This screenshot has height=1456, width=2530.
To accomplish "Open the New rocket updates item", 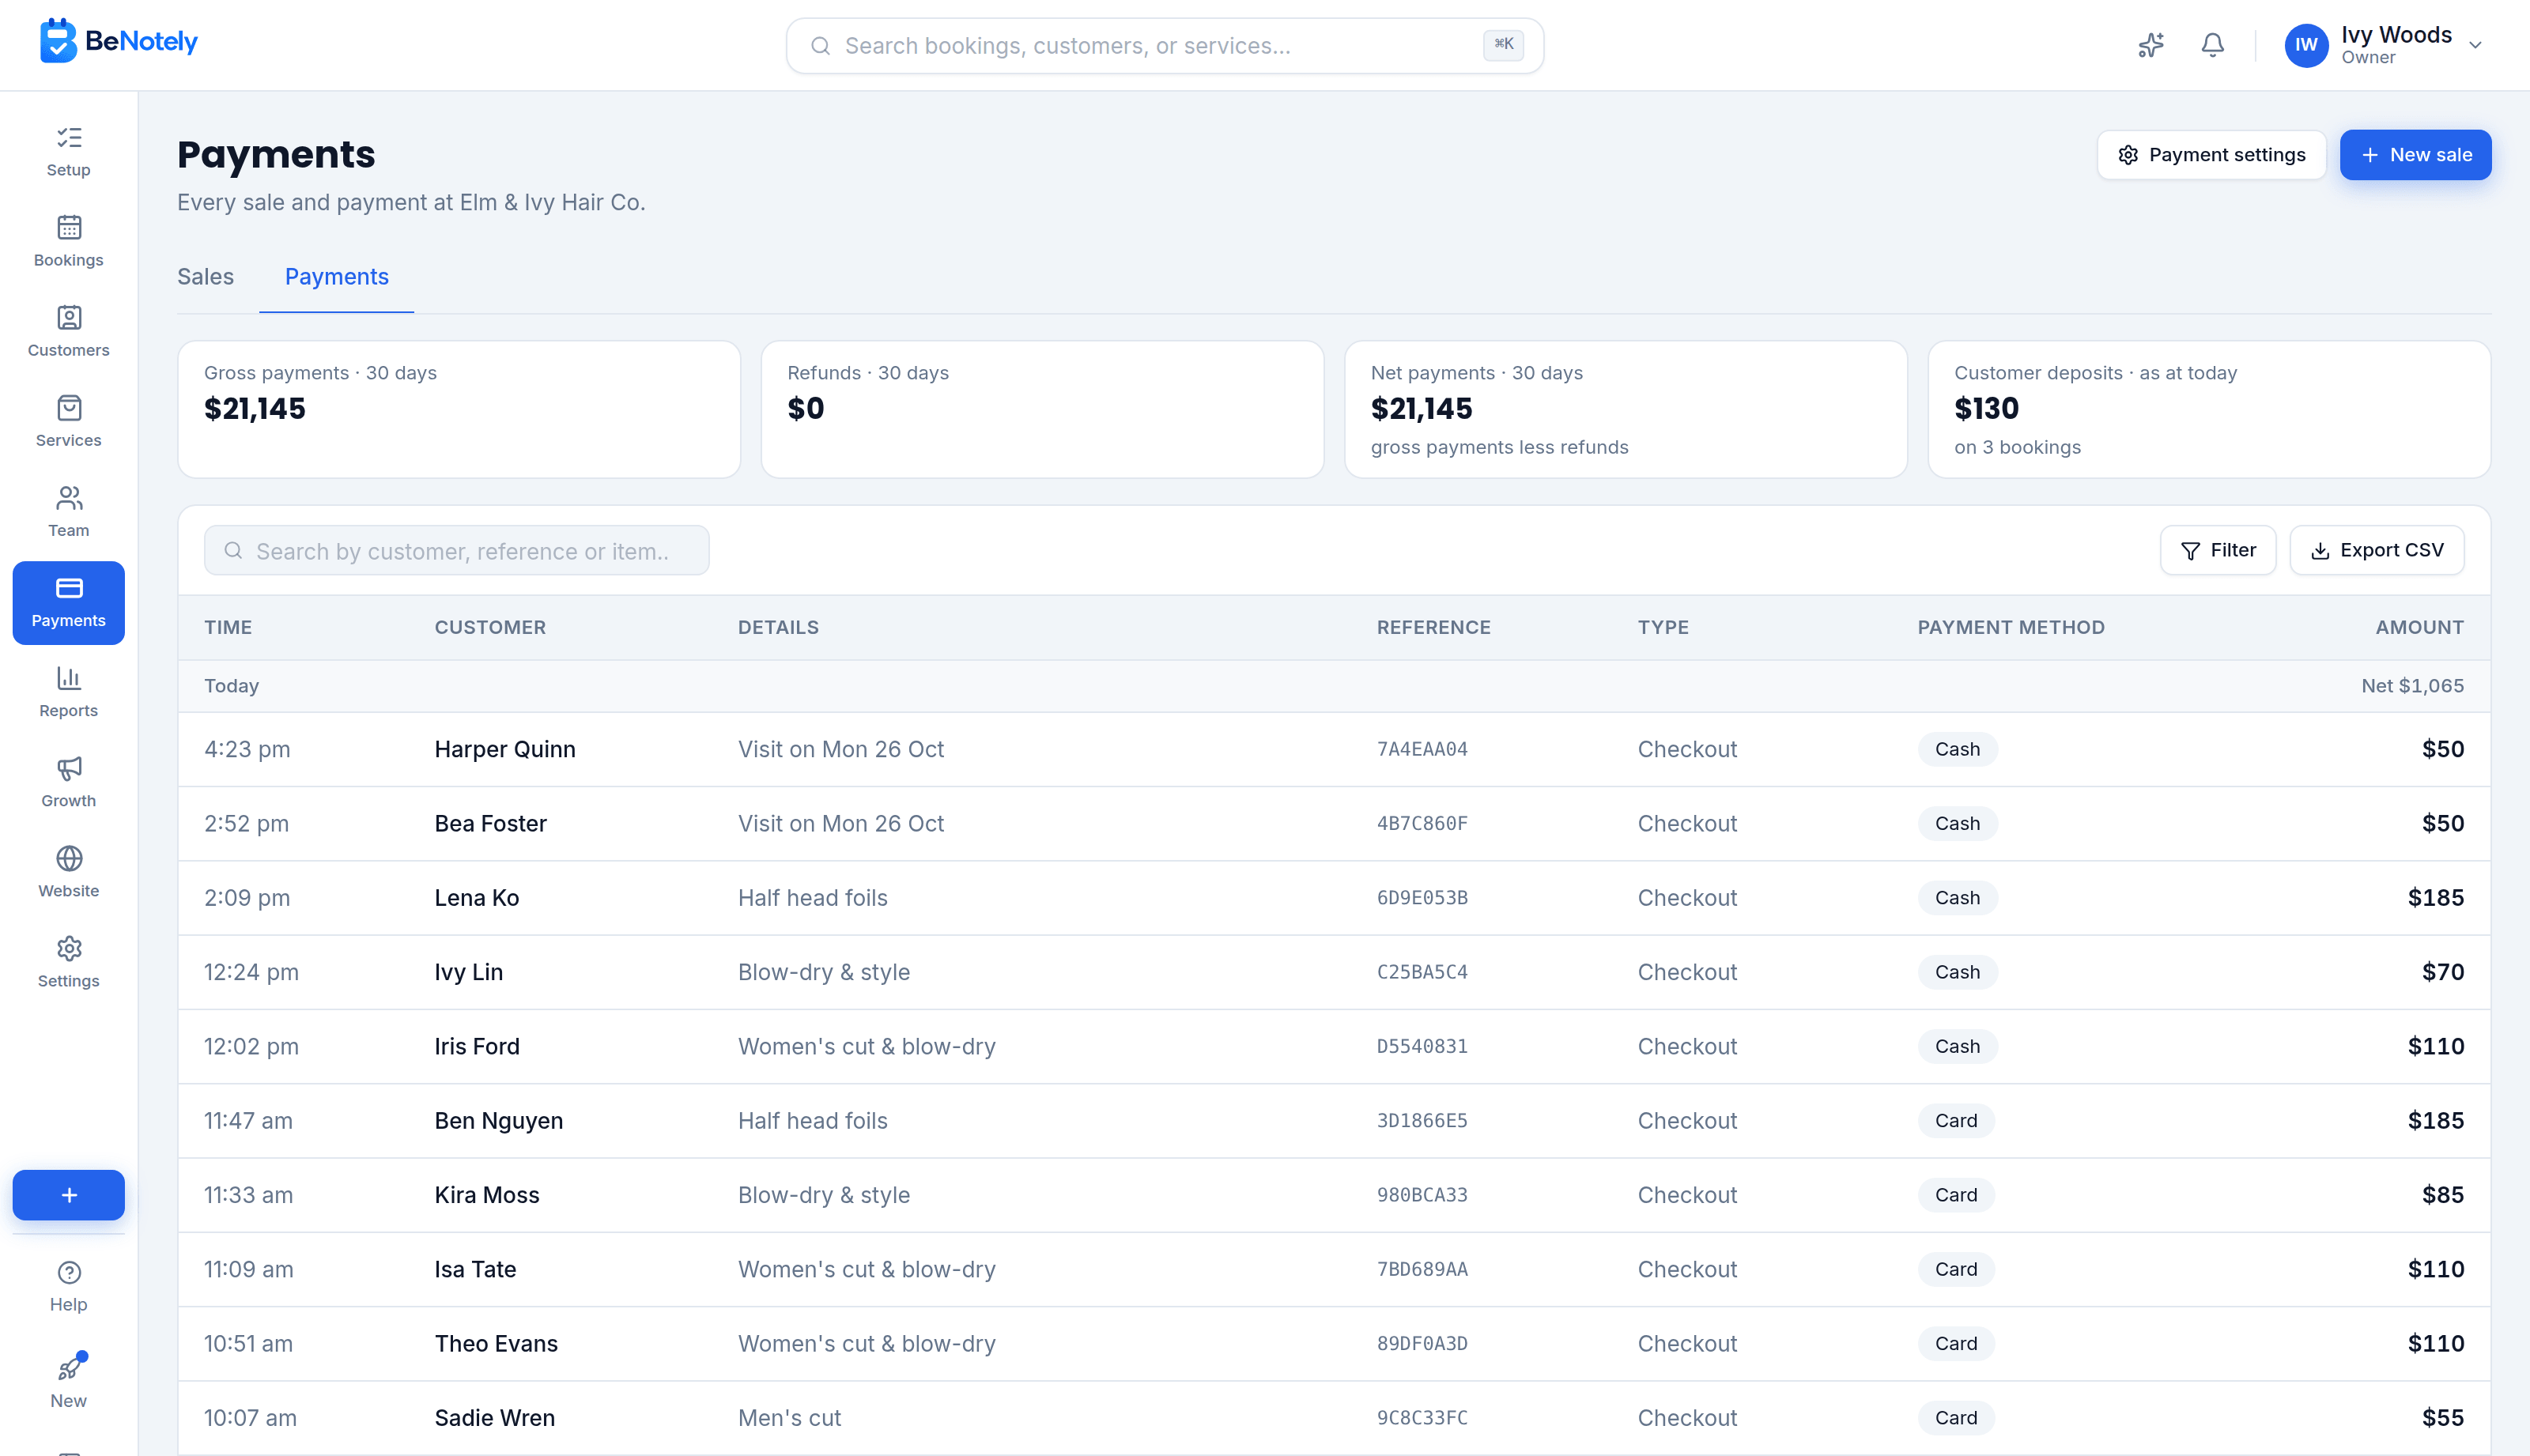I will (x=68, y=1382).
